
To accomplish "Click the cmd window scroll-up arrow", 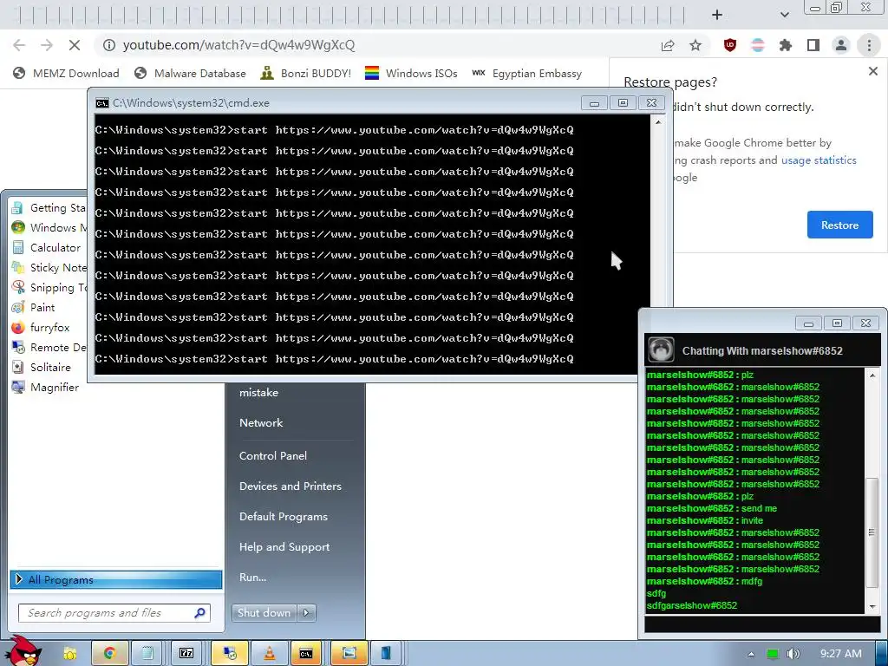I will pos(658,121).
